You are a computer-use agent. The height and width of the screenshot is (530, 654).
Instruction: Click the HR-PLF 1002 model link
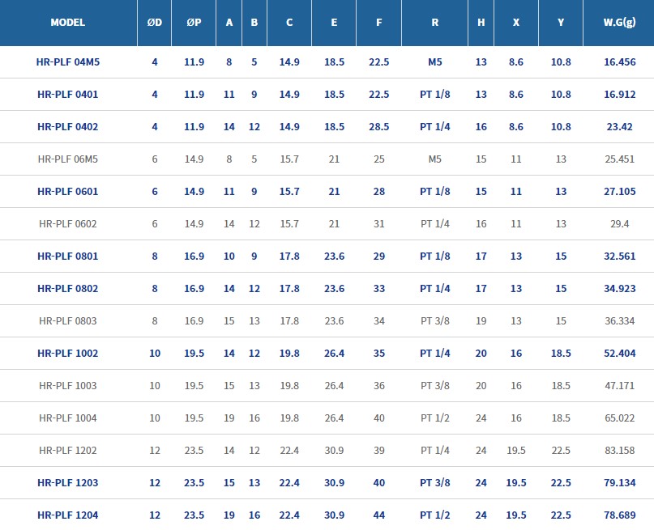(x=68, y=353)
